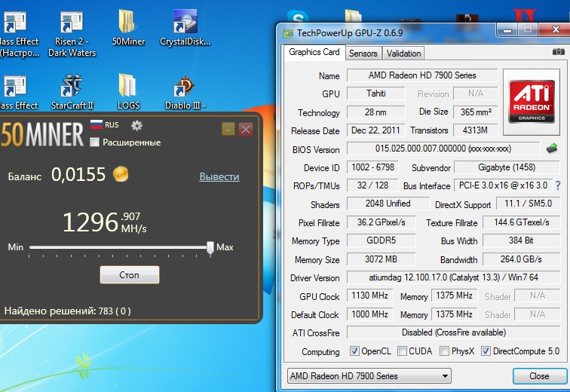Toggle the PhysX checkbox
This screenshot has width=570, height=392.
[445, 351]
